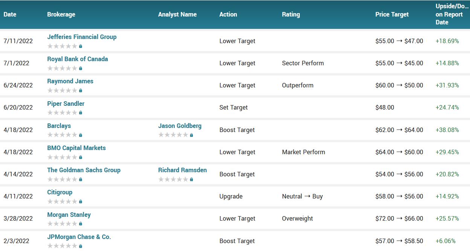
Task: Click star rating under Barclays brokerage
Action: [62, 135]
